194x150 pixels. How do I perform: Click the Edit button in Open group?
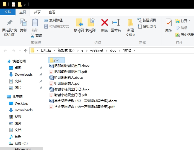coord(182,28)
